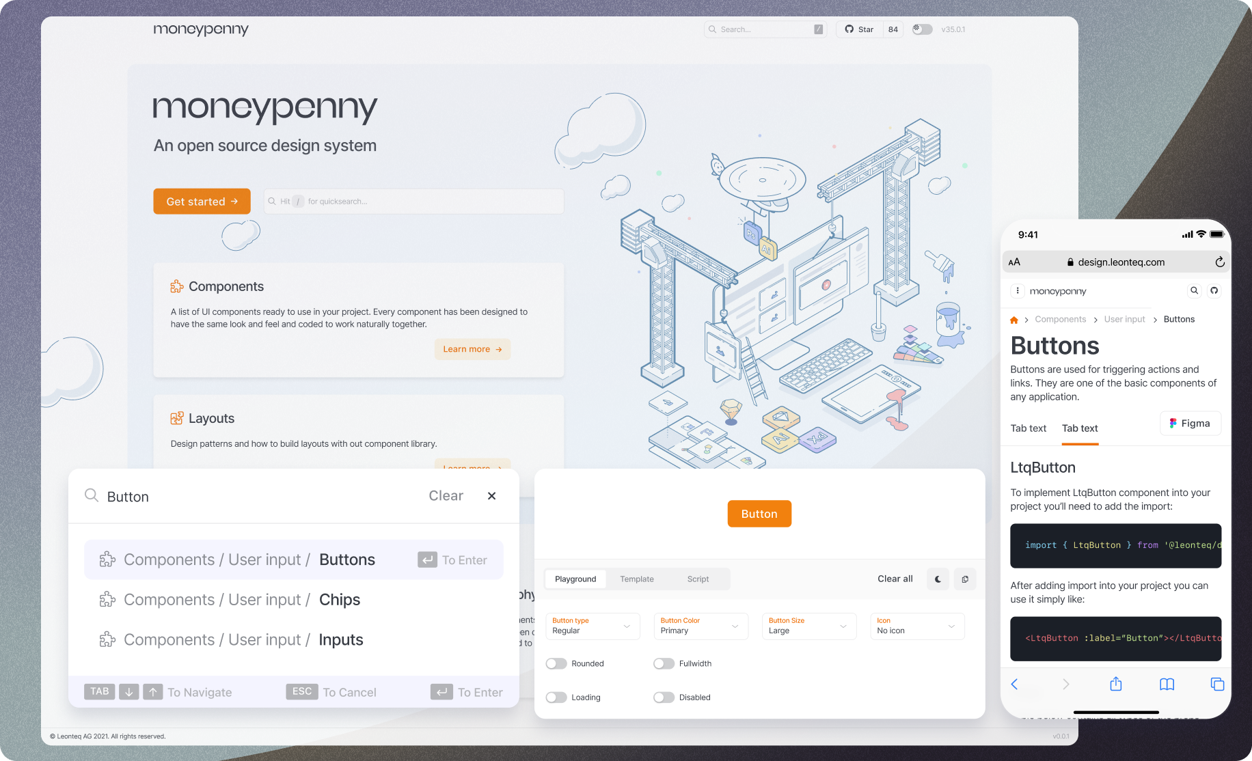Open GitHub repo via Star button
Screen dimensions: 1252x761
(858, 29)
